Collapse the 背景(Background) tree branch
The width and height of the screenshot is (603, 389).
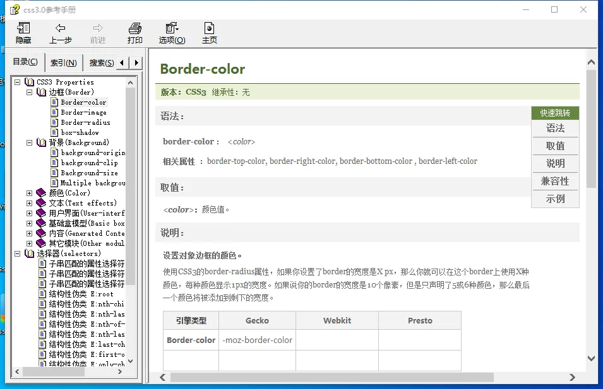[29, 142]
